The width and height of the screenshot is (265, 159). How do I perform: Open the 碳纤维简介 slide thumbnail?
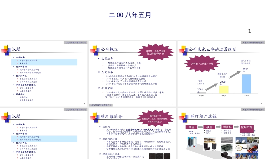click(132, 134)
